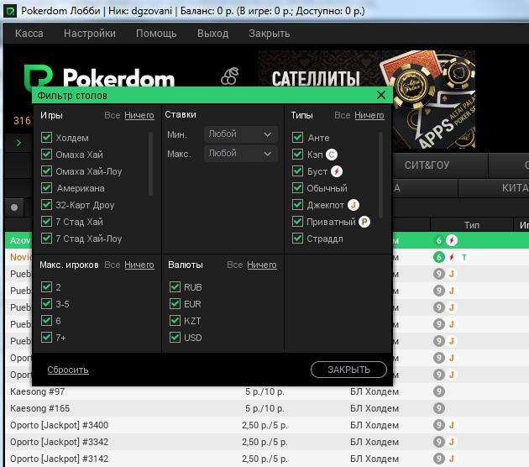This screenshot has width=529, height=467.
Task: Expand the green arrow below the logo
Action: [19, 143]
